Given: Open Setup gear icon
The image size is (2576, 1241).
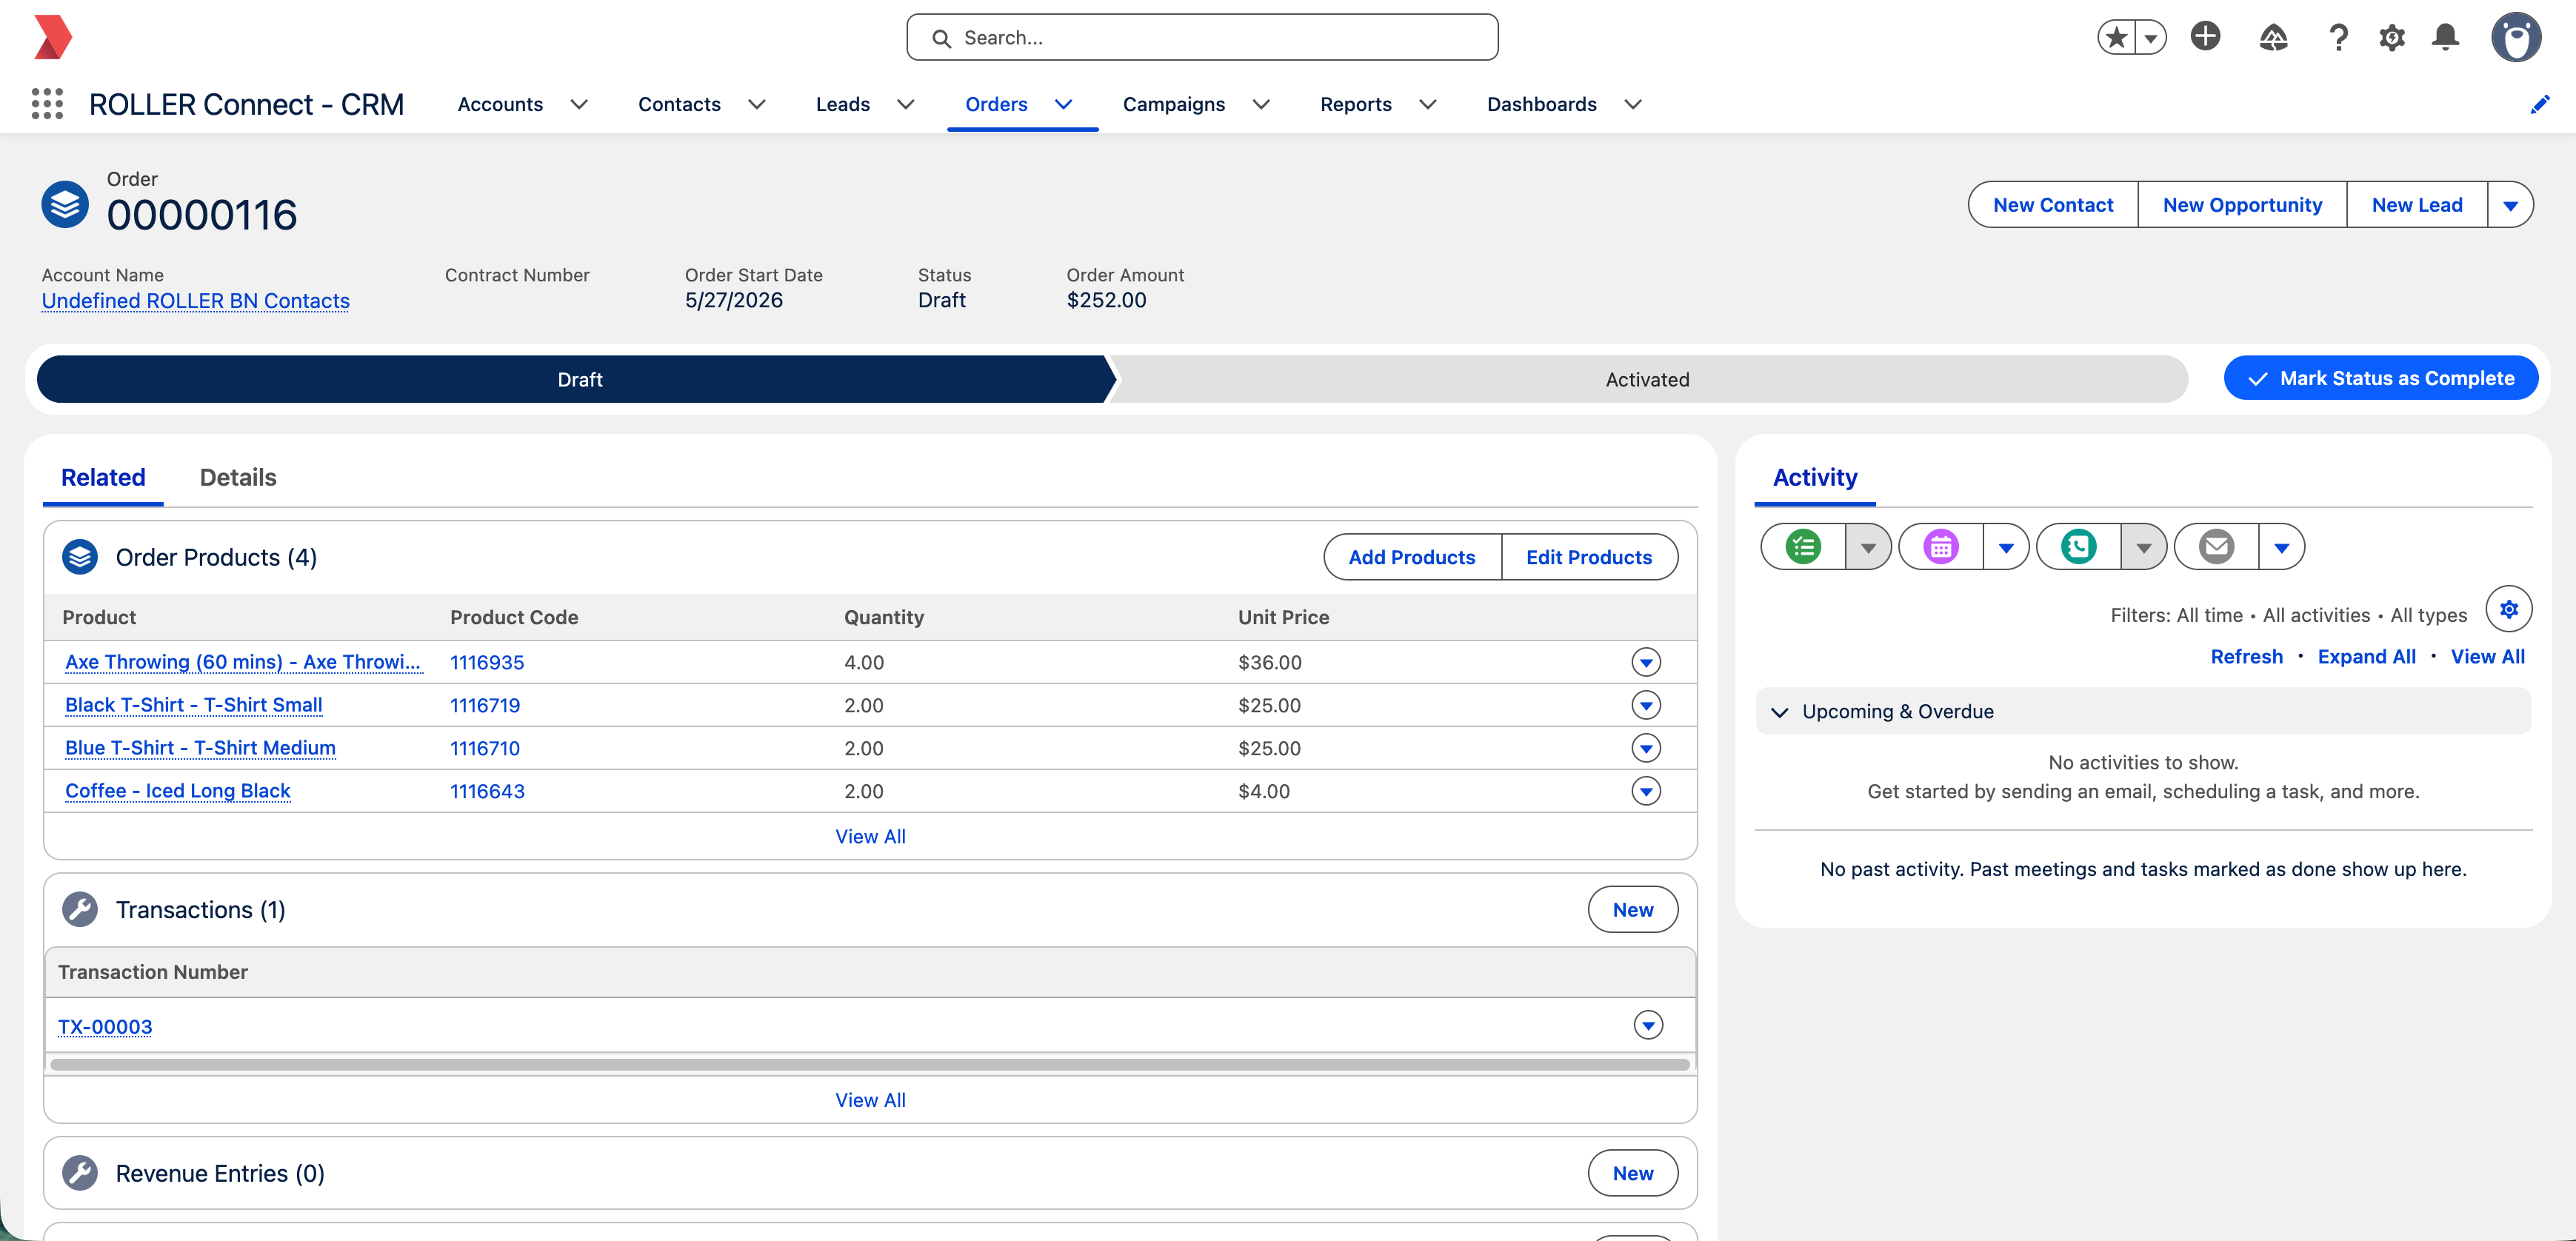Looking at the screenshot, I should [x=2392, y=38].
